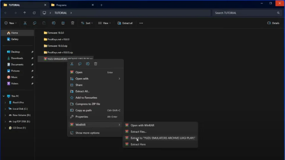This screenshot has height=160, width=285.
Task: Click the Rename icon in the toolbar
Action: 54,23
